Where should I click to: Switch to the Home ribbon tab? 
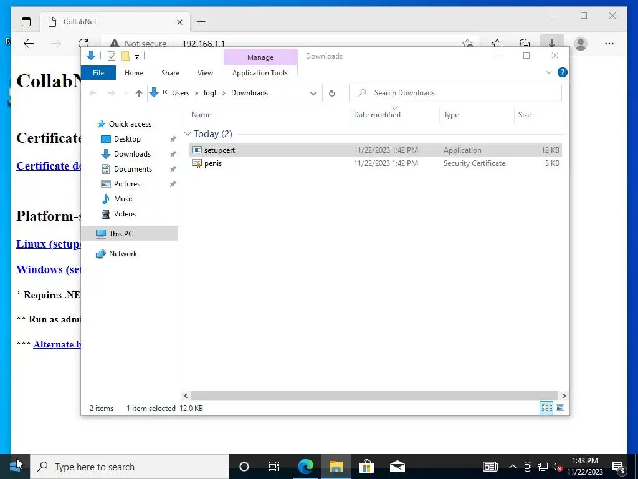134,73
